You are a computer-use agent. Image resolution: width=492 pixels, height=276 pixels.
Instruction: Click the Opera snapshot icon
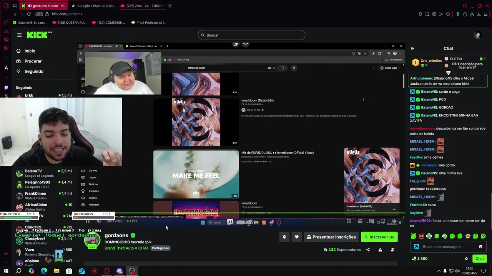point(427,14)
